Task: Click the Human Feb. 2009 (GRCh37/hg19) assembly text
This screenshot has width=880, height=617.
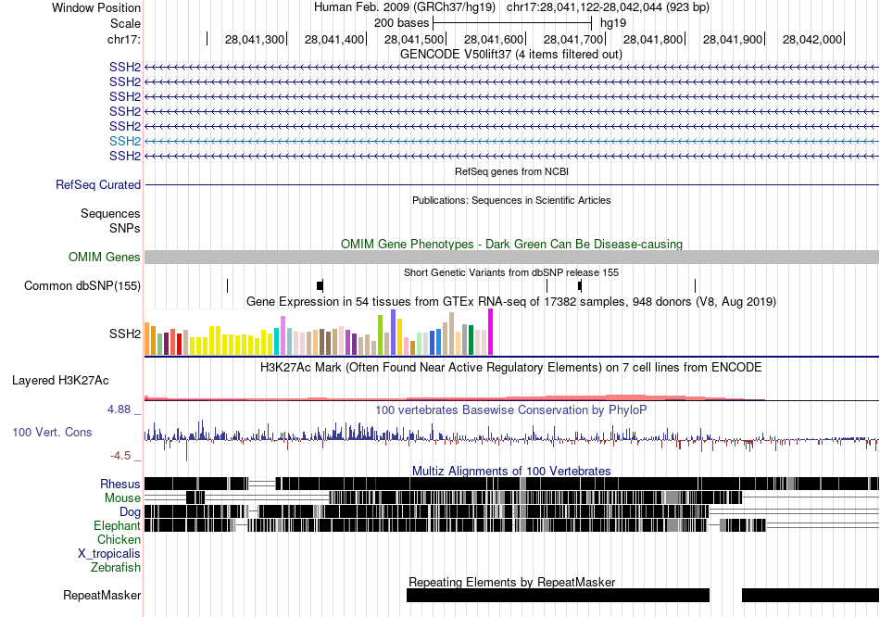Action: pyautogui.click(x=405, y=7)
